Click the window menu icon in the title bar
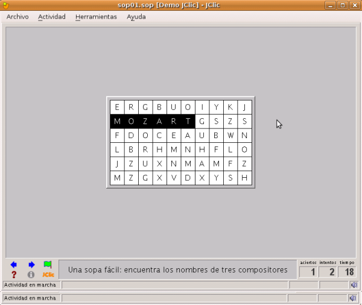Screen dimensions: 362x305 point(7,5)
